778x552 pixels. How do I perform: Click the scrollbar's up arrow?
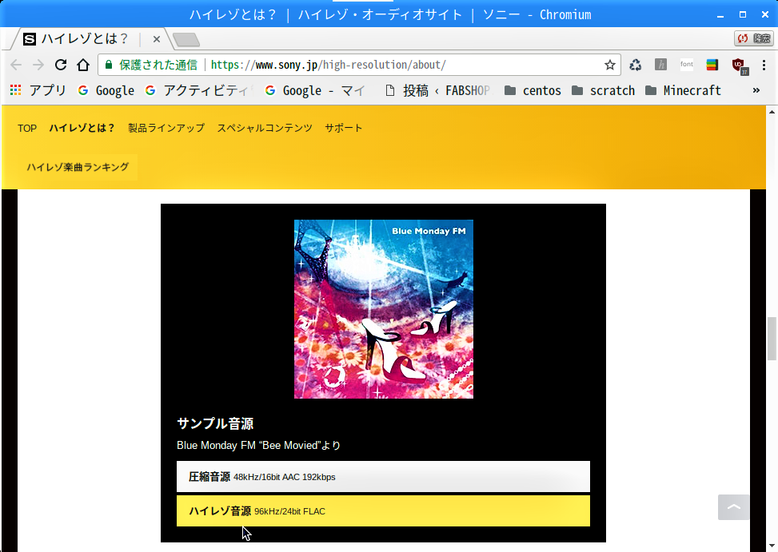[x=772, y=112]
